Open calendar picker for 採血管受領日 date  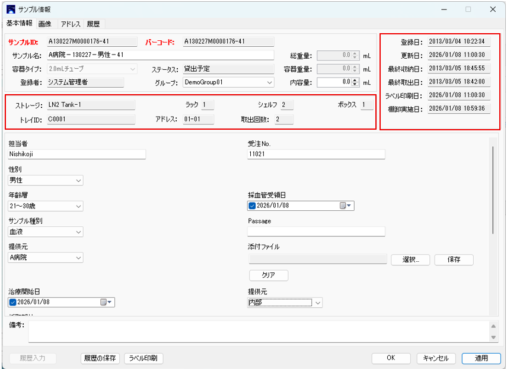coord(346,206)
